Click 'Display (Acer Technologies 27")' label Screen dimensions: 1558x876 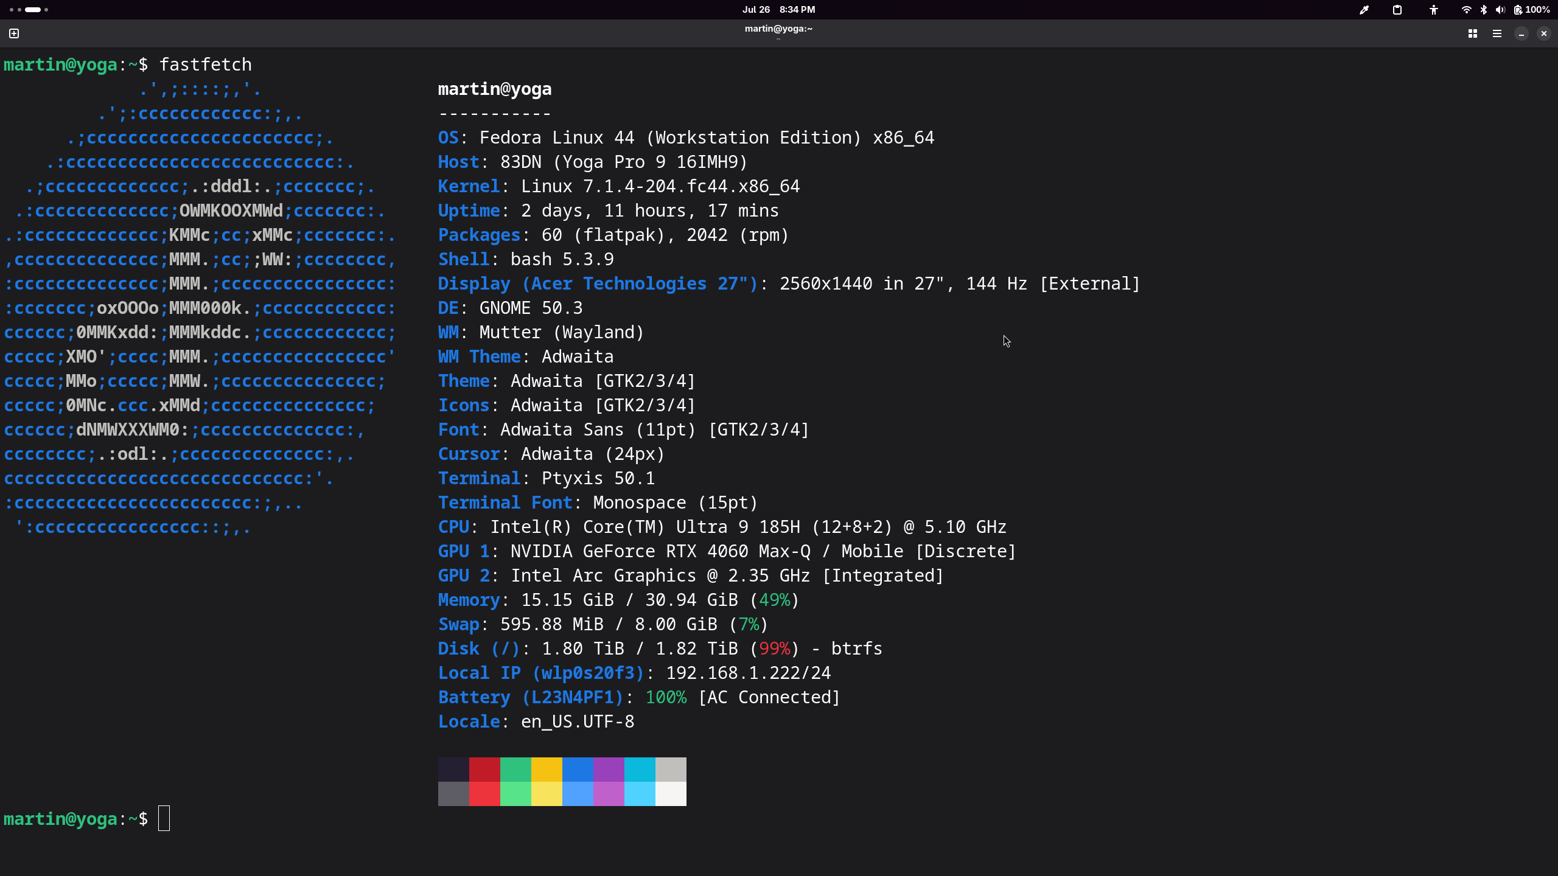598,284
